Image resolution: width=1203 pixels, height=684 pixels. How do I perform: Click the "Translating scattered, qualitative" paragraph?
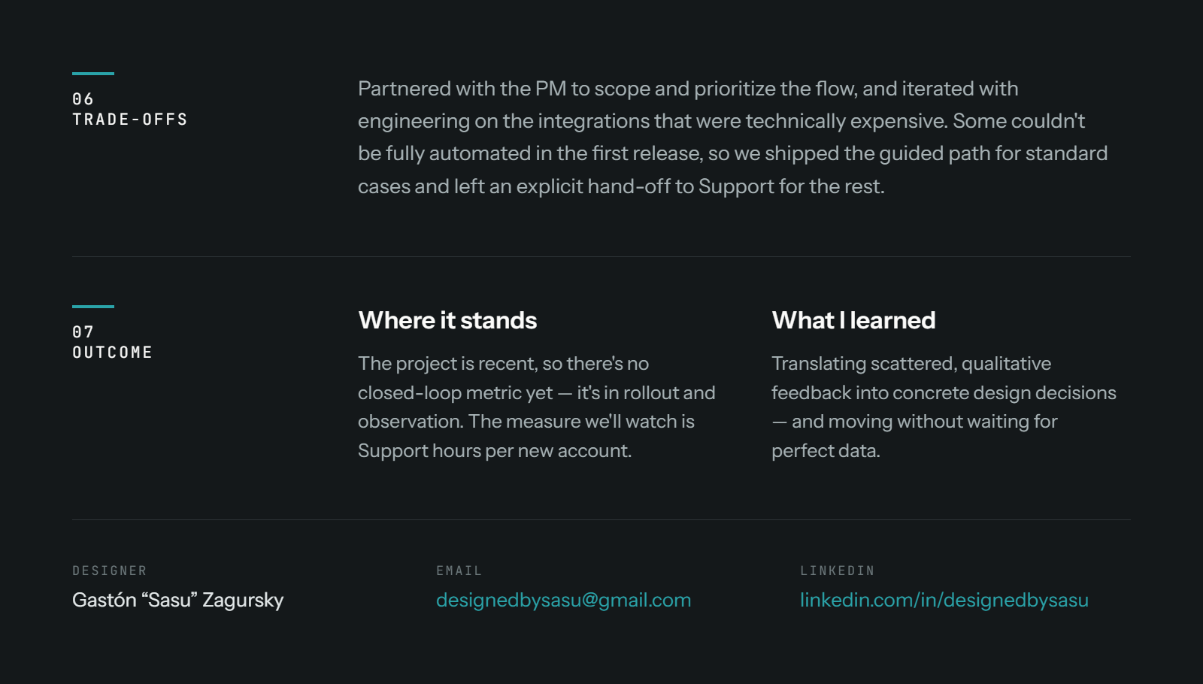944,407
